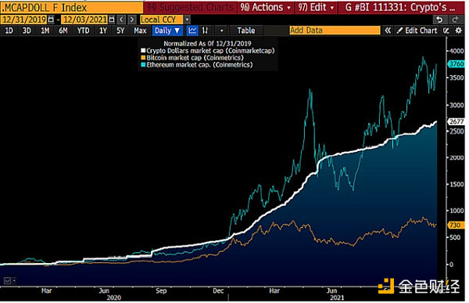The height and width of the screenshot is (303, 469).
Task: Switch to bar chart style icon
Action: [x=205, y=31]
